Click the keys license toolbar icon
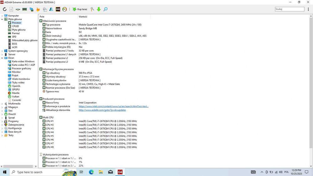Screen dimensions: 313x176 [x=92, y=9]
